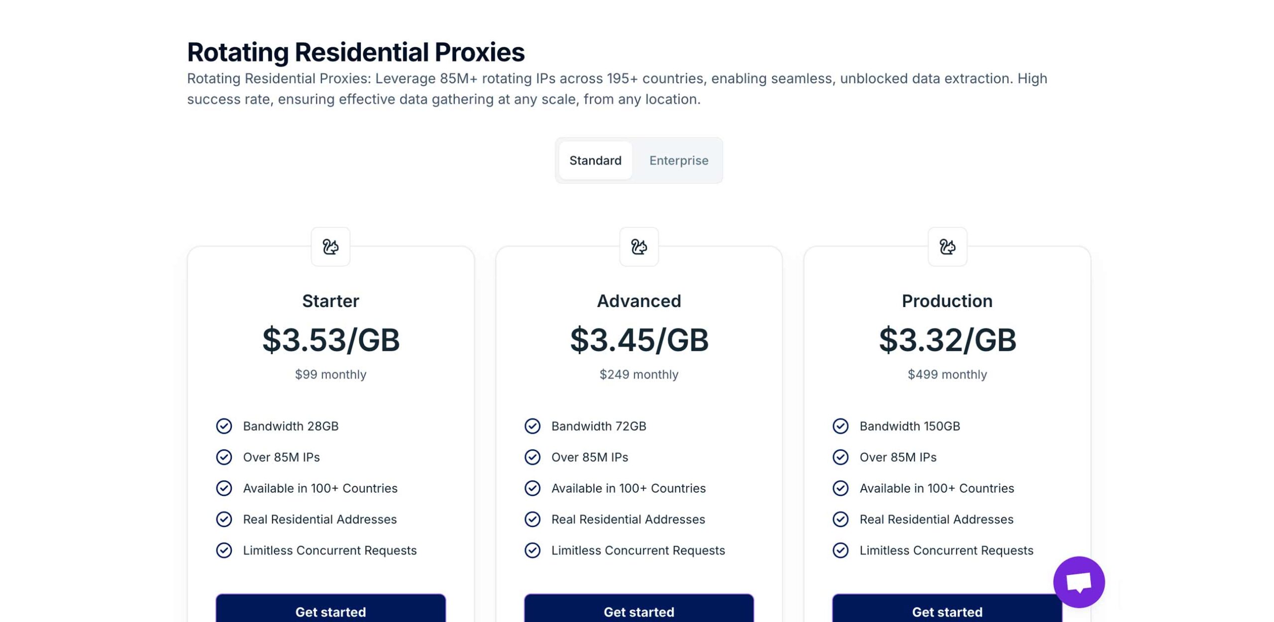The height and width of the screenshot is (622, 1274).
Task: Click the Starter checkmark next to Over 85M IPs
Action: (224, 457)
